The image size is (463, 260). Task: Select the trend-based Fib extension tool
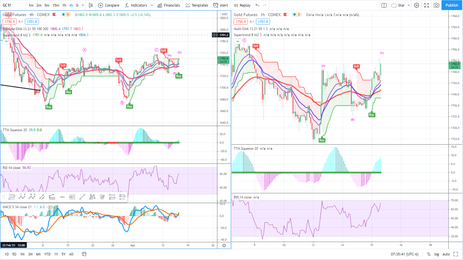tap(112, 197)
